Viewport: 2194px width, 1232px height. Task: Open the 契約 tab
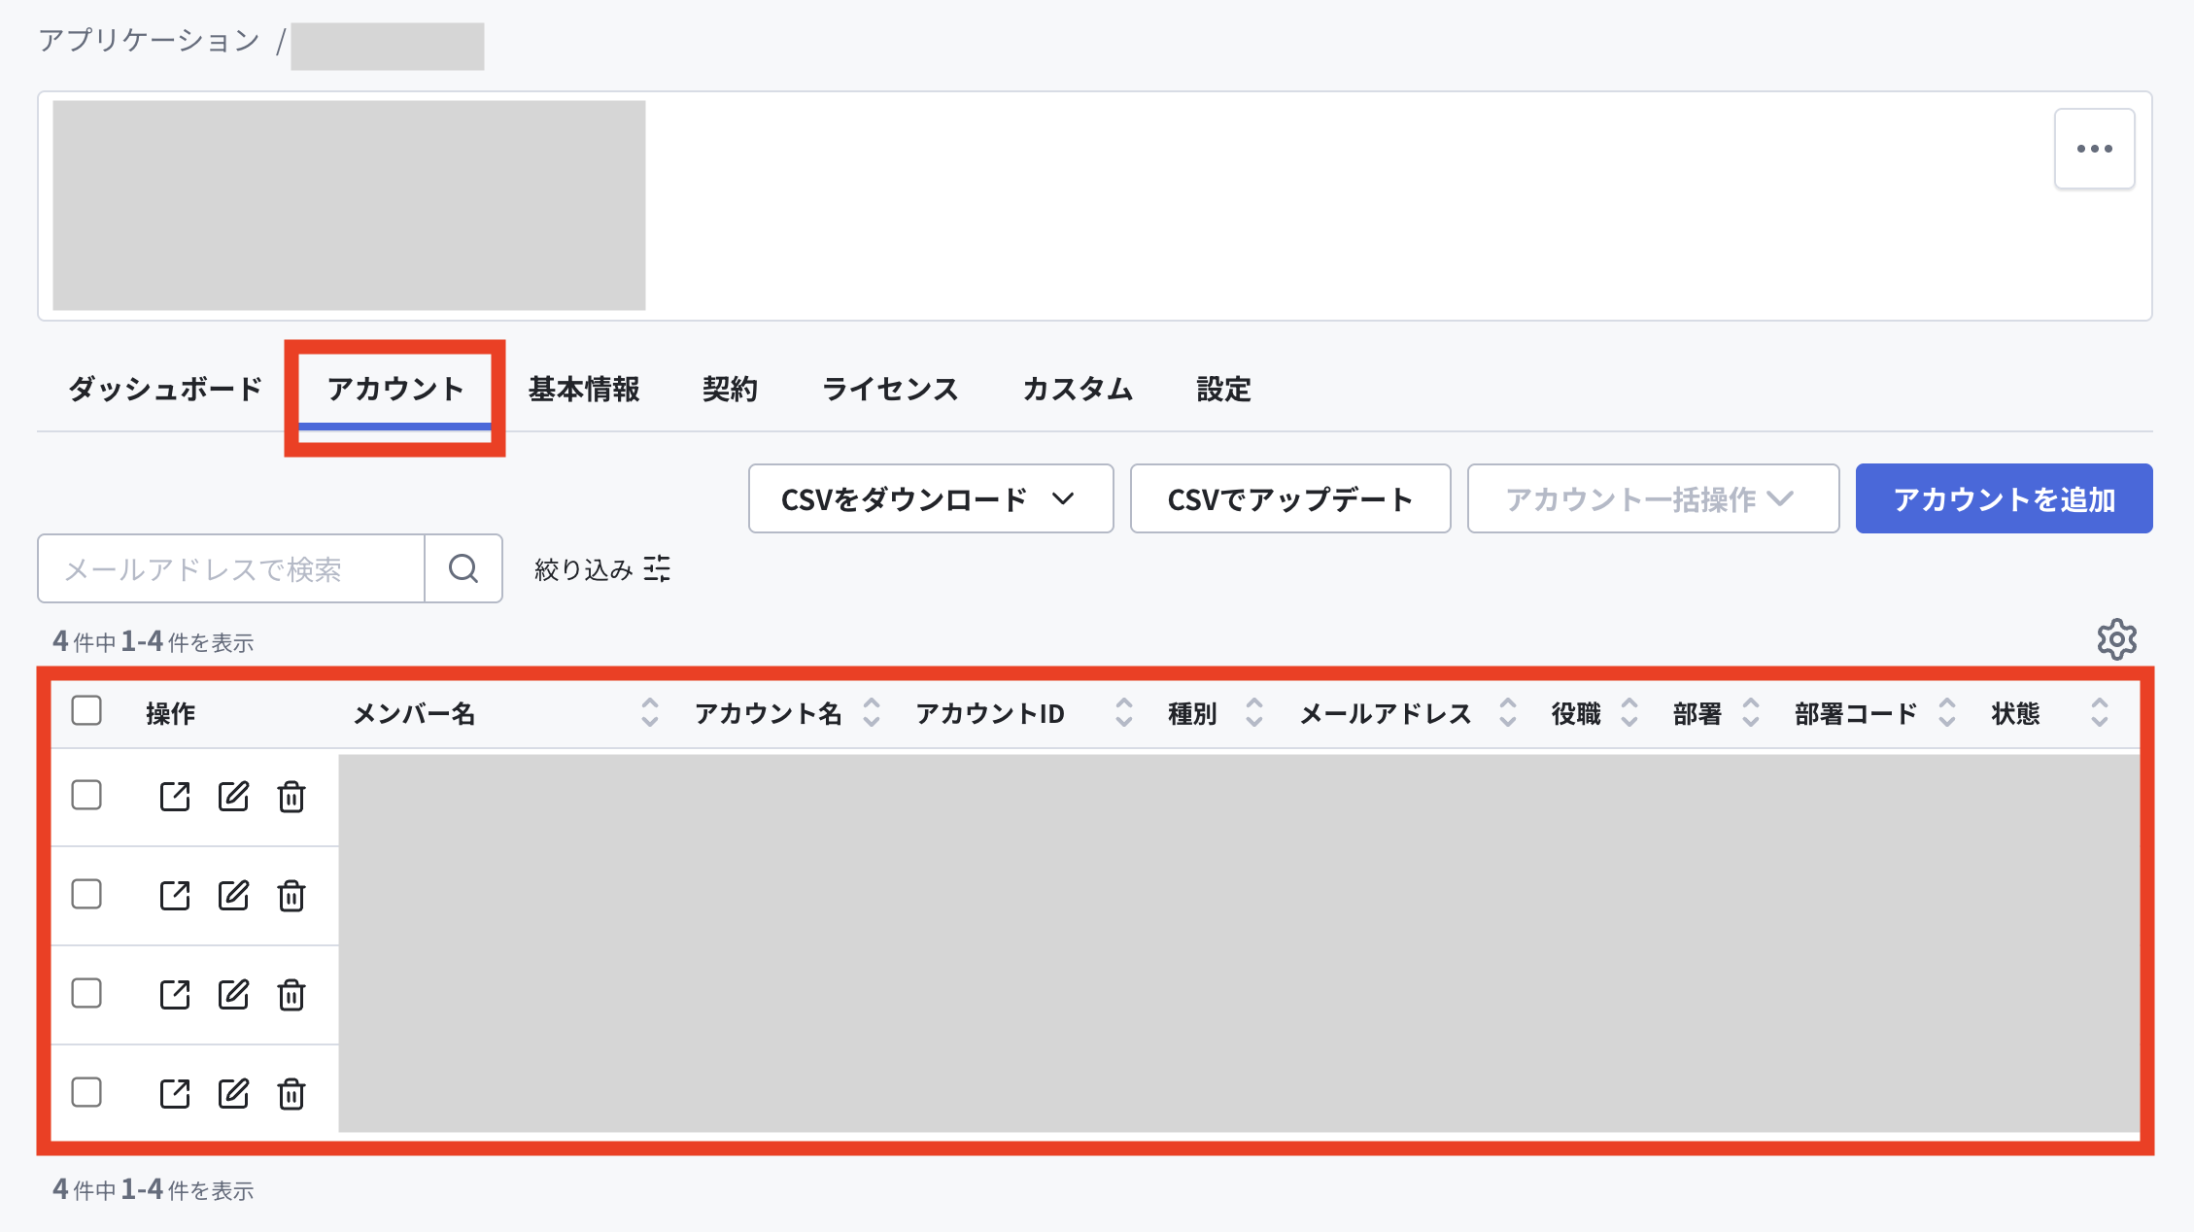730,390
